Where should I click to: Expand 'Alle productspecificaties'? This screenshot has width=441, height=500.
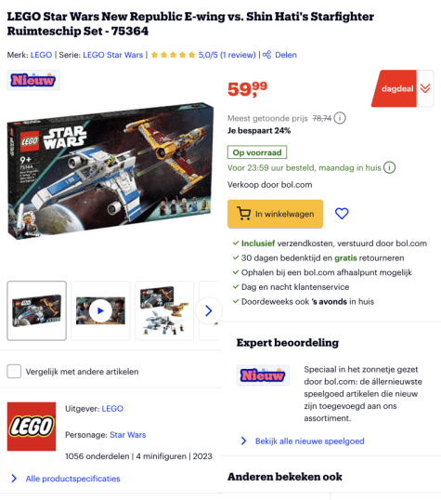[x=72, y=479]
